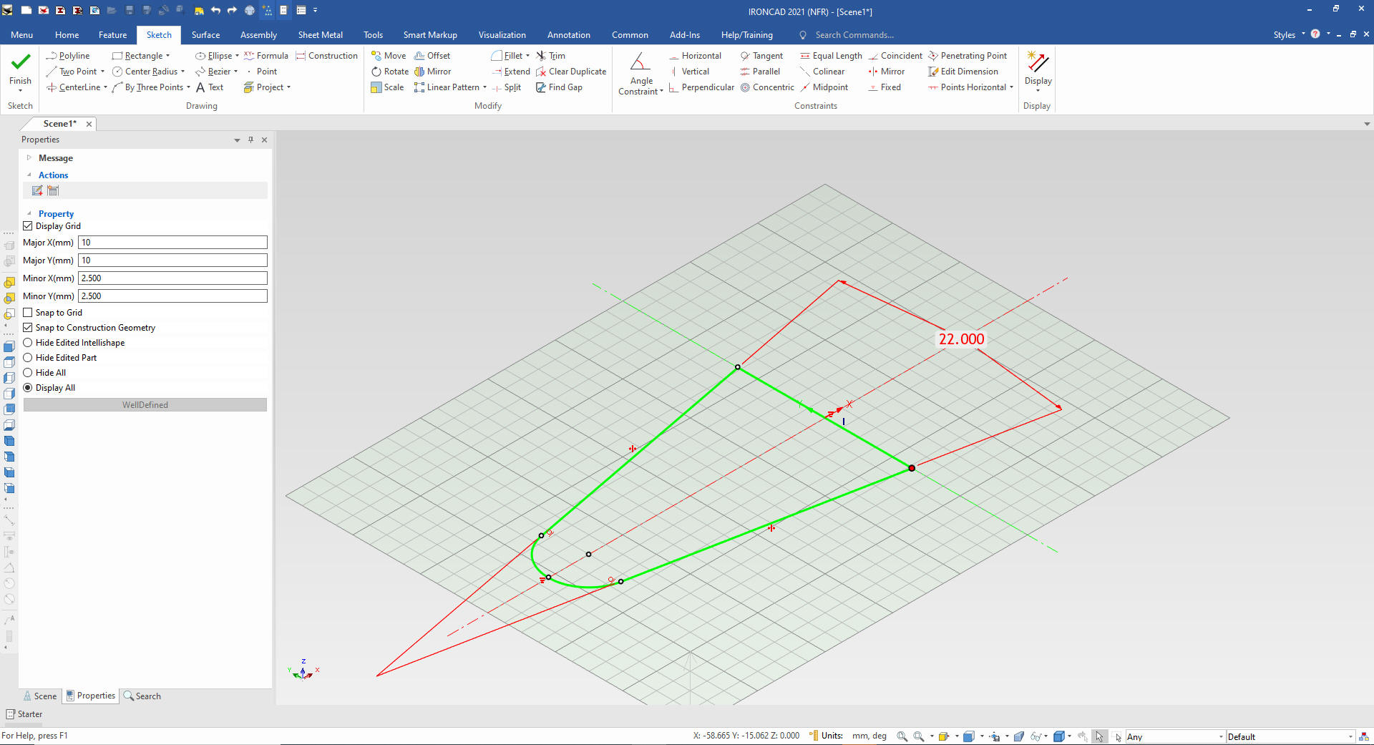Apply Equal Length constraint
Screen dimensions: 1374x745
click(830, 56)
